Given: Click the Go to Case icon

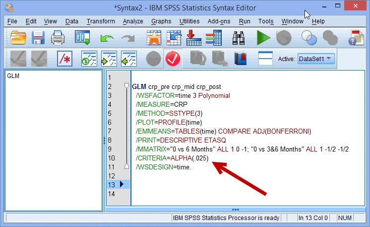Looking at the screenshot, I should tap(174, 38).
